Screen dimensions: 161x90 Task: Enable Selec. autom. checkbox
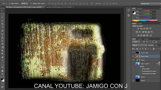click(10, 3)
